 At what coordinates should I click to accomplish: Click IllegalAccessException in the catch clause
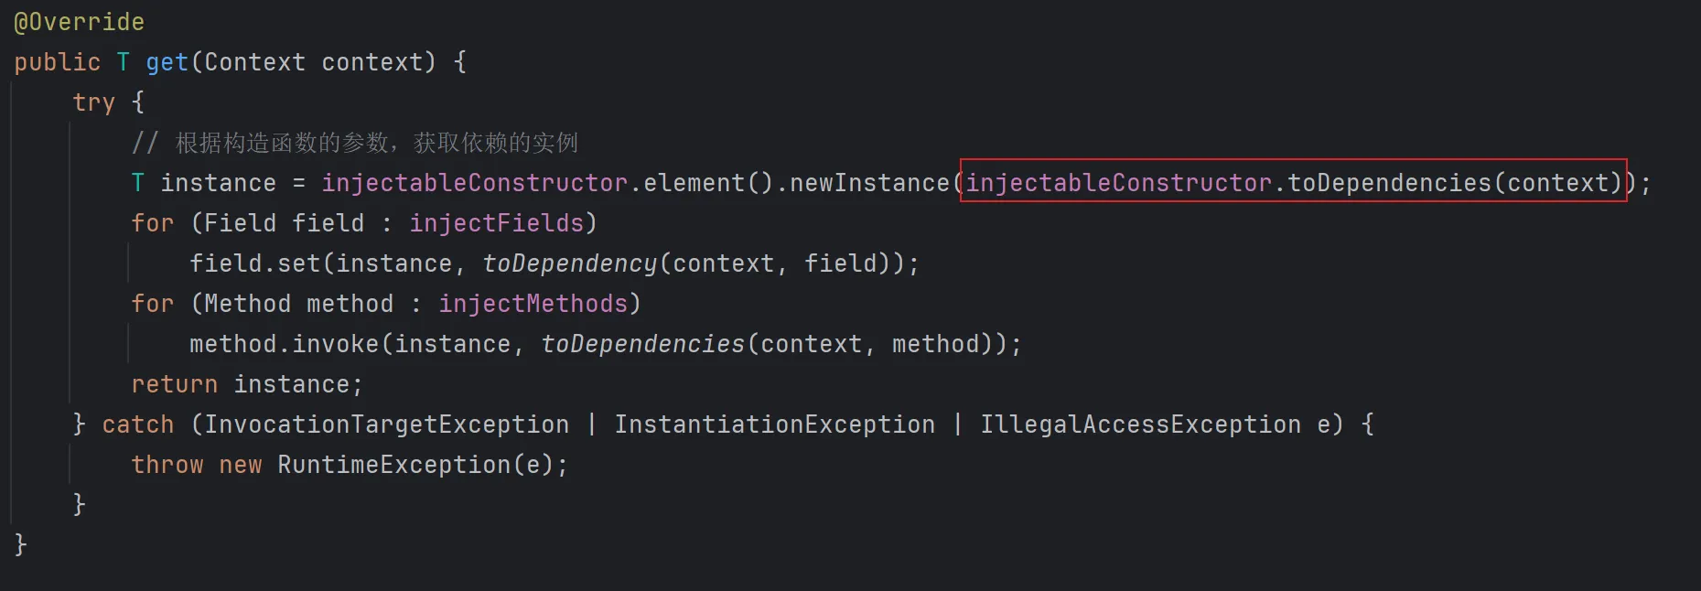(x=1140, y=424)
